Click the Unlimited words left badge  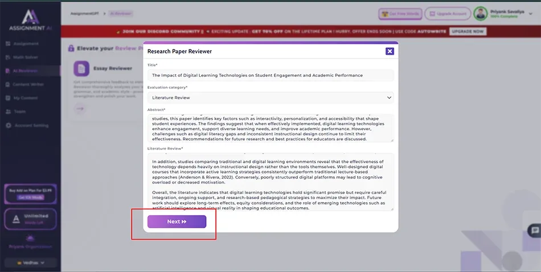(x=30, y=219)
